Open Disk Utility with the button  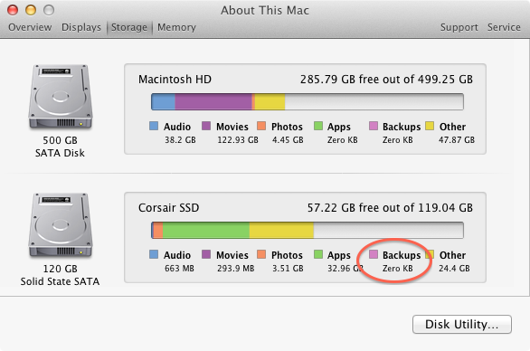tap(462, 324)
